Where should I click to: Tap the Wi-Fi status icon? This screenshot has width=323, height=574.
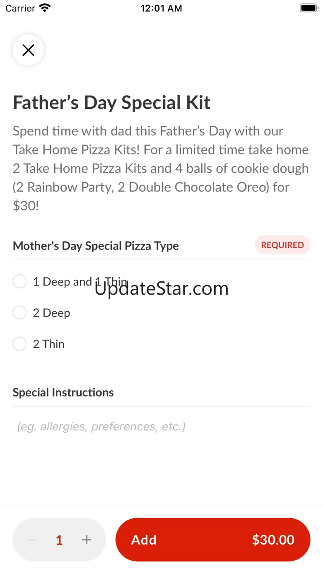45,8
